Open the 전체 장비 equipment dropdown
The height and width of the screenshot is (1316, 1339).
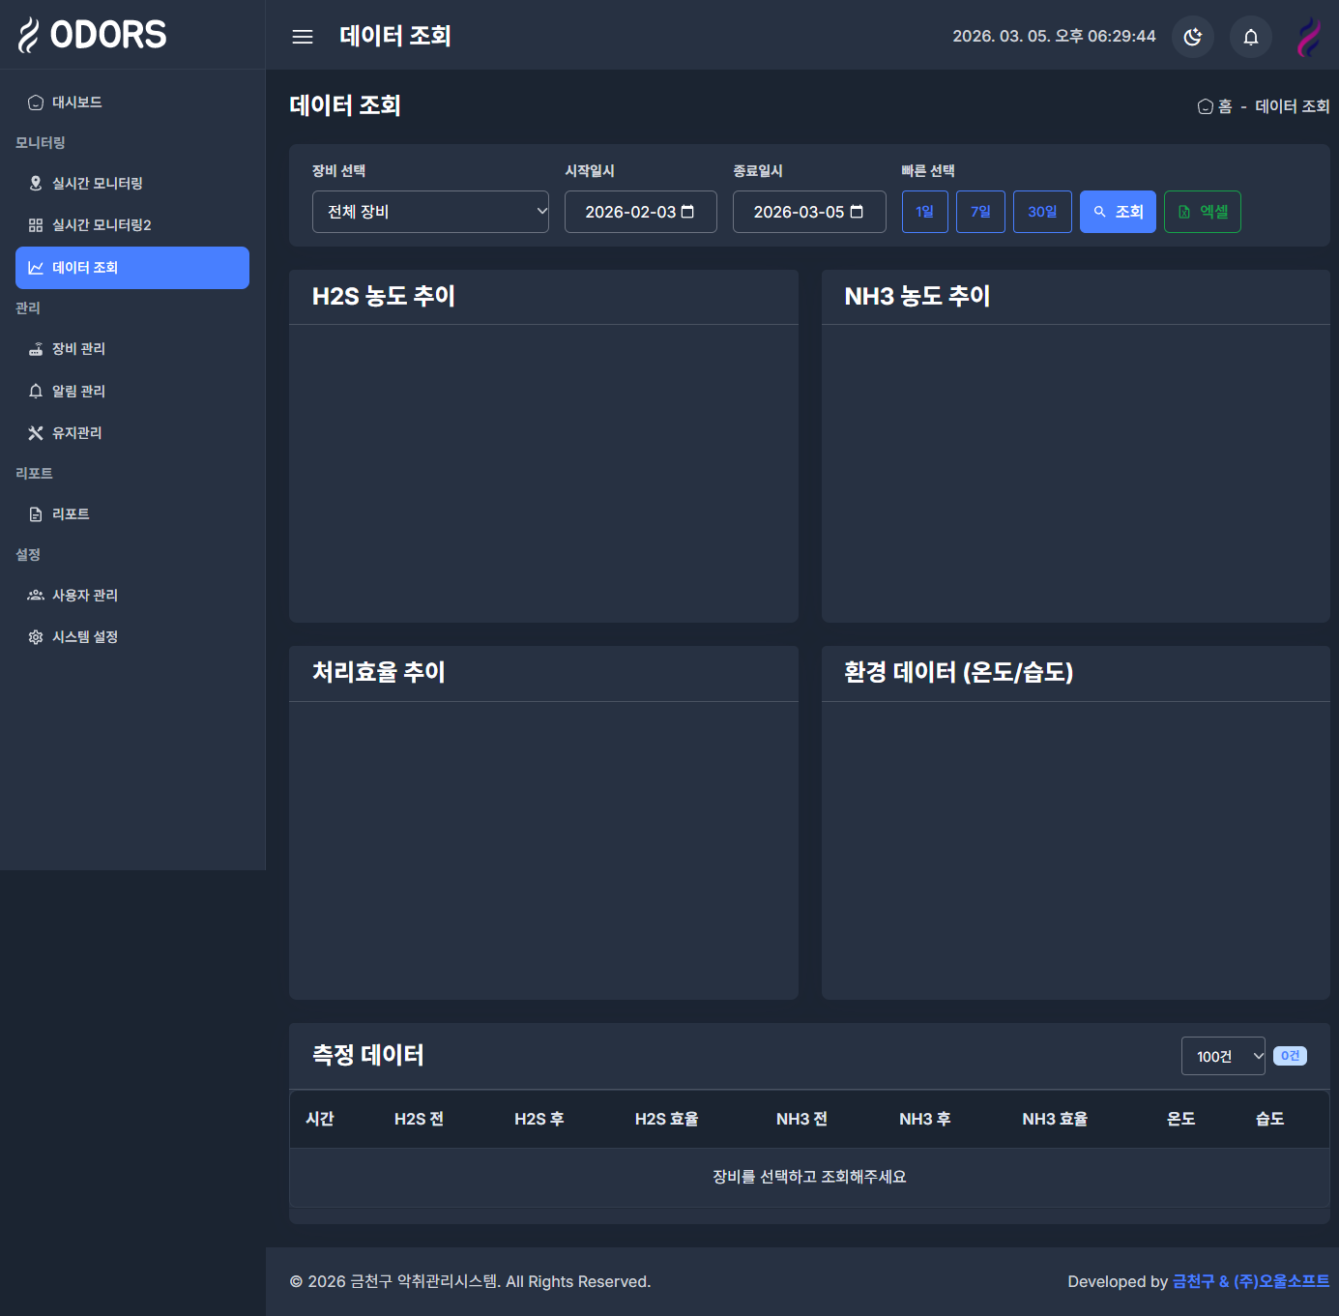click(x=430, y=211)
